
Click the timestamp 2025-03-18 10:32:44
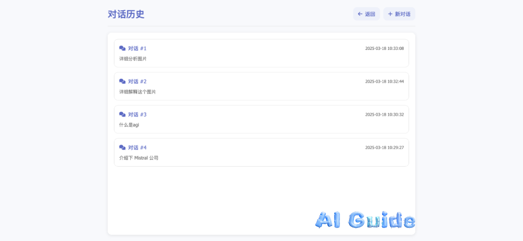pos(385,81)
